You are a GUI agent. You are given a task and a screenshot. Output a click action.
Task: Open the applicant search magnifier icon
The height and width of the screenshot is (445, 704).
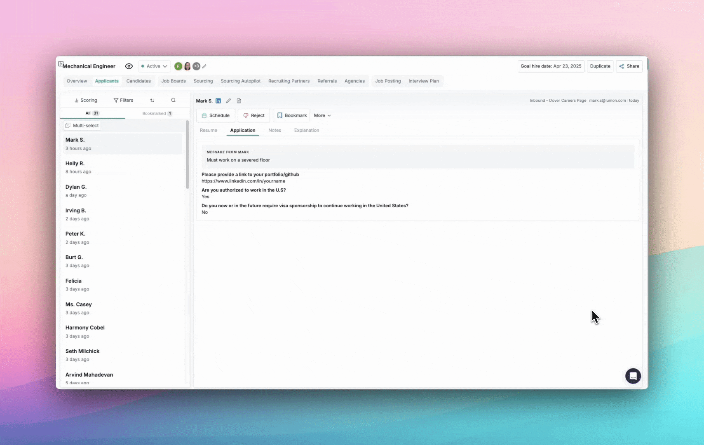point(173,101)
